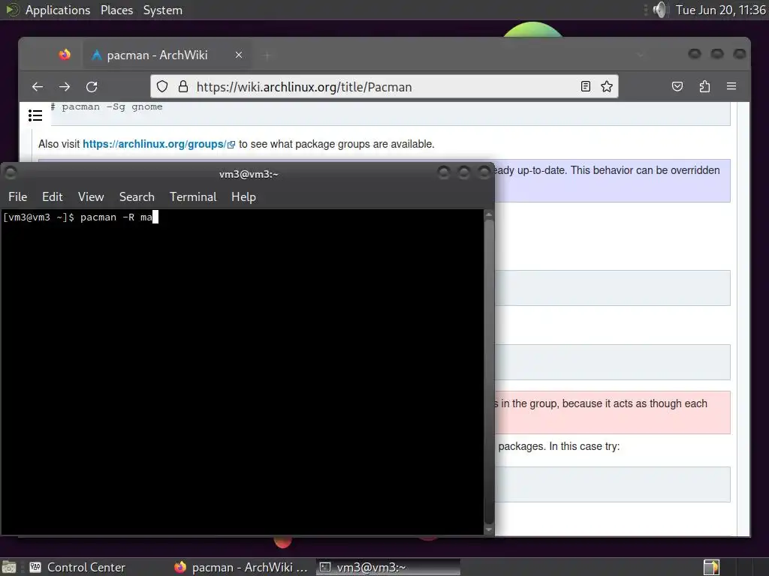Open terminal Help menu

pyautogui.click(x=244, y=197)
